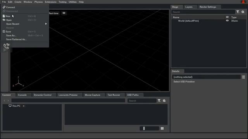Open the Content browser settings gear
The width and height of the screenshot is (248, 139).
164,100
